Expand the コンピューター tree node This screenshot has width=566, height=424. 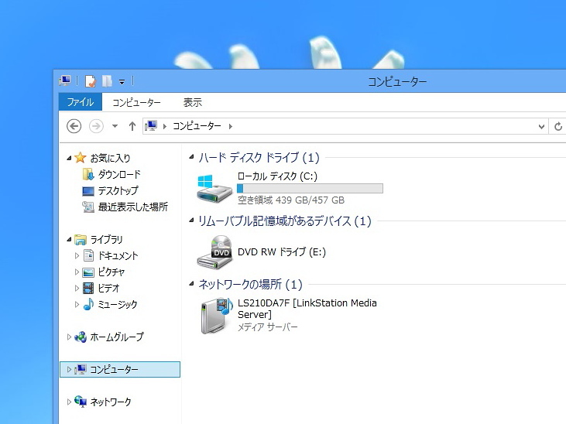[x=69, y=370]
